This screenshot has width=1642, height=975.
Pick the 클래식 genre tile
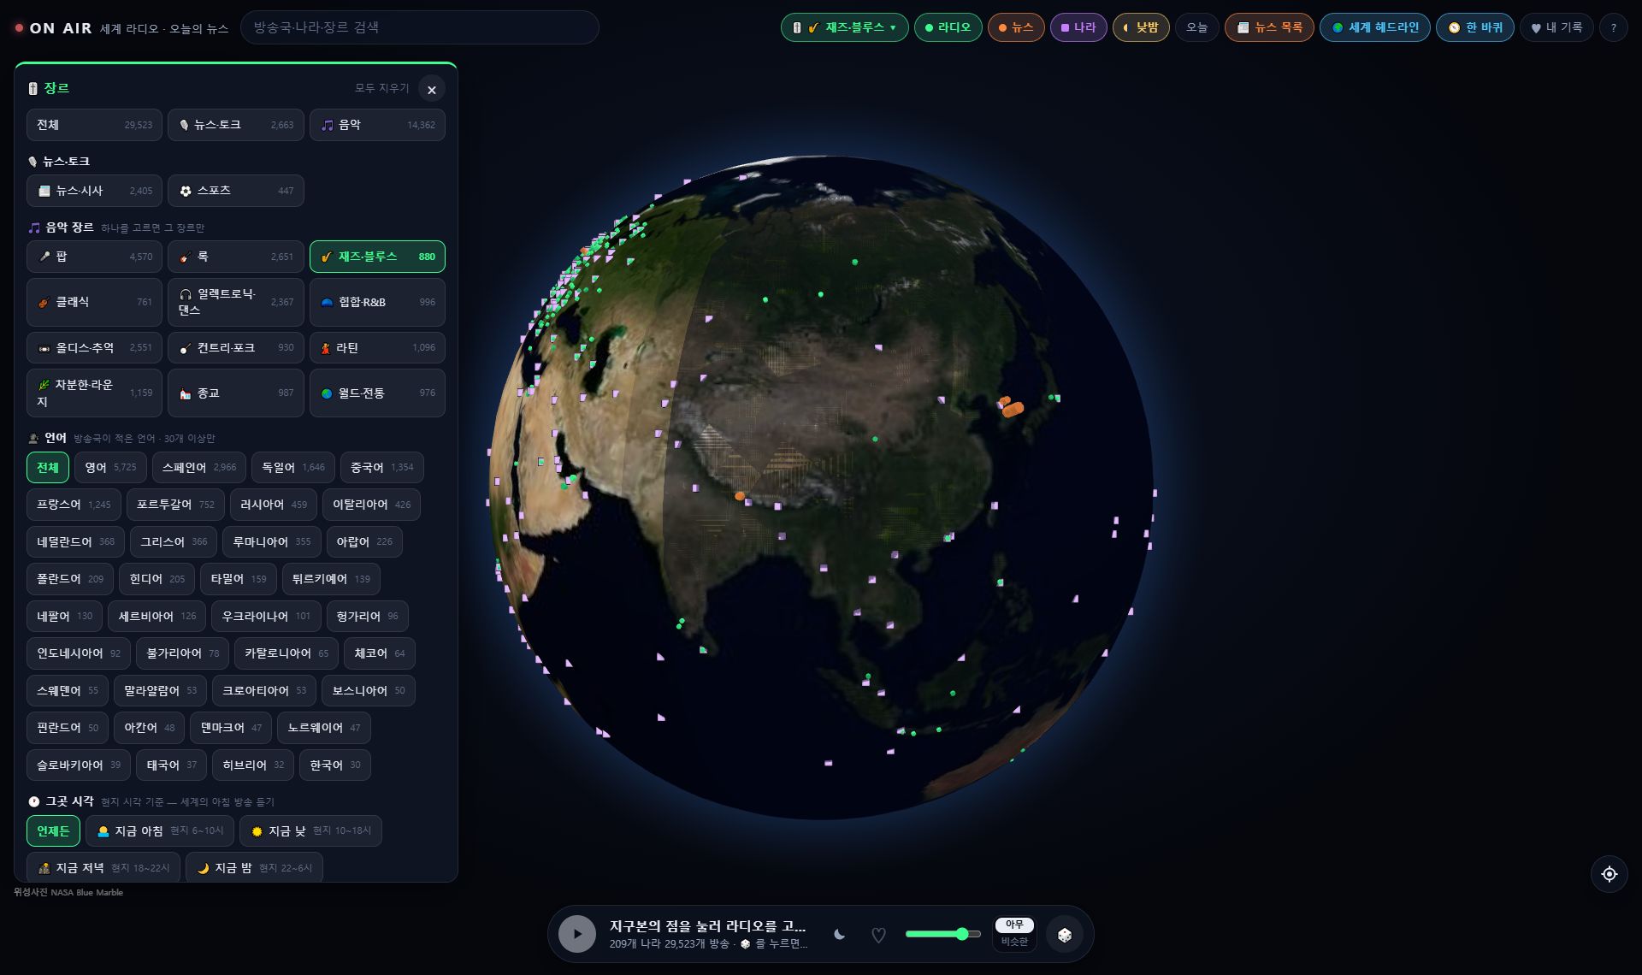[94, 302]
